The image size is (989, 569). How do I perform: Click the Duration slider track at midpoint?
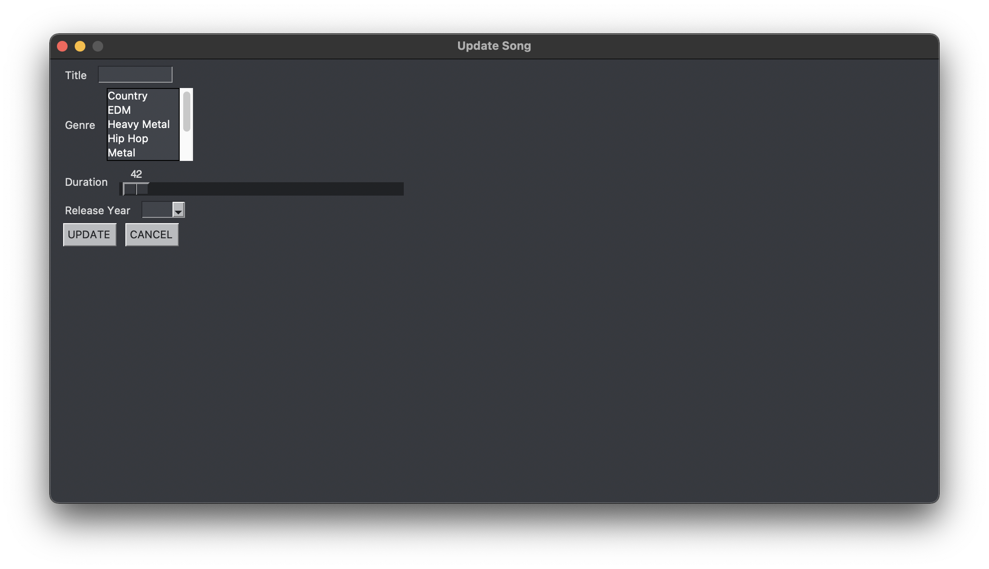(x=264, y=189)
